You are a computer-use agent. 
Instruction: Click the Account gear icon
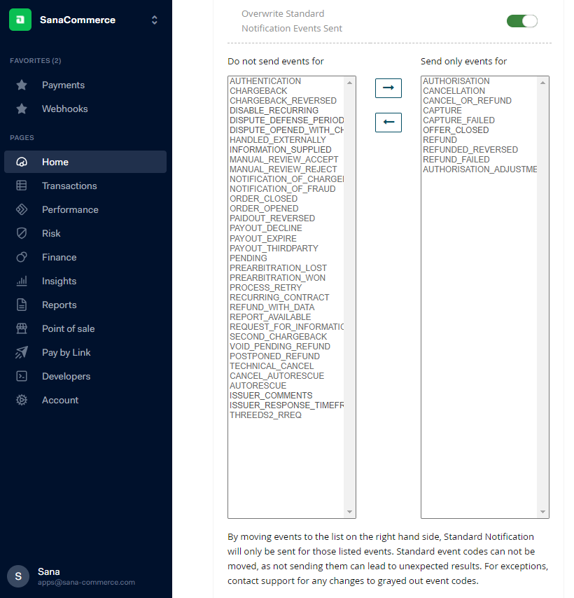[22, 400]
